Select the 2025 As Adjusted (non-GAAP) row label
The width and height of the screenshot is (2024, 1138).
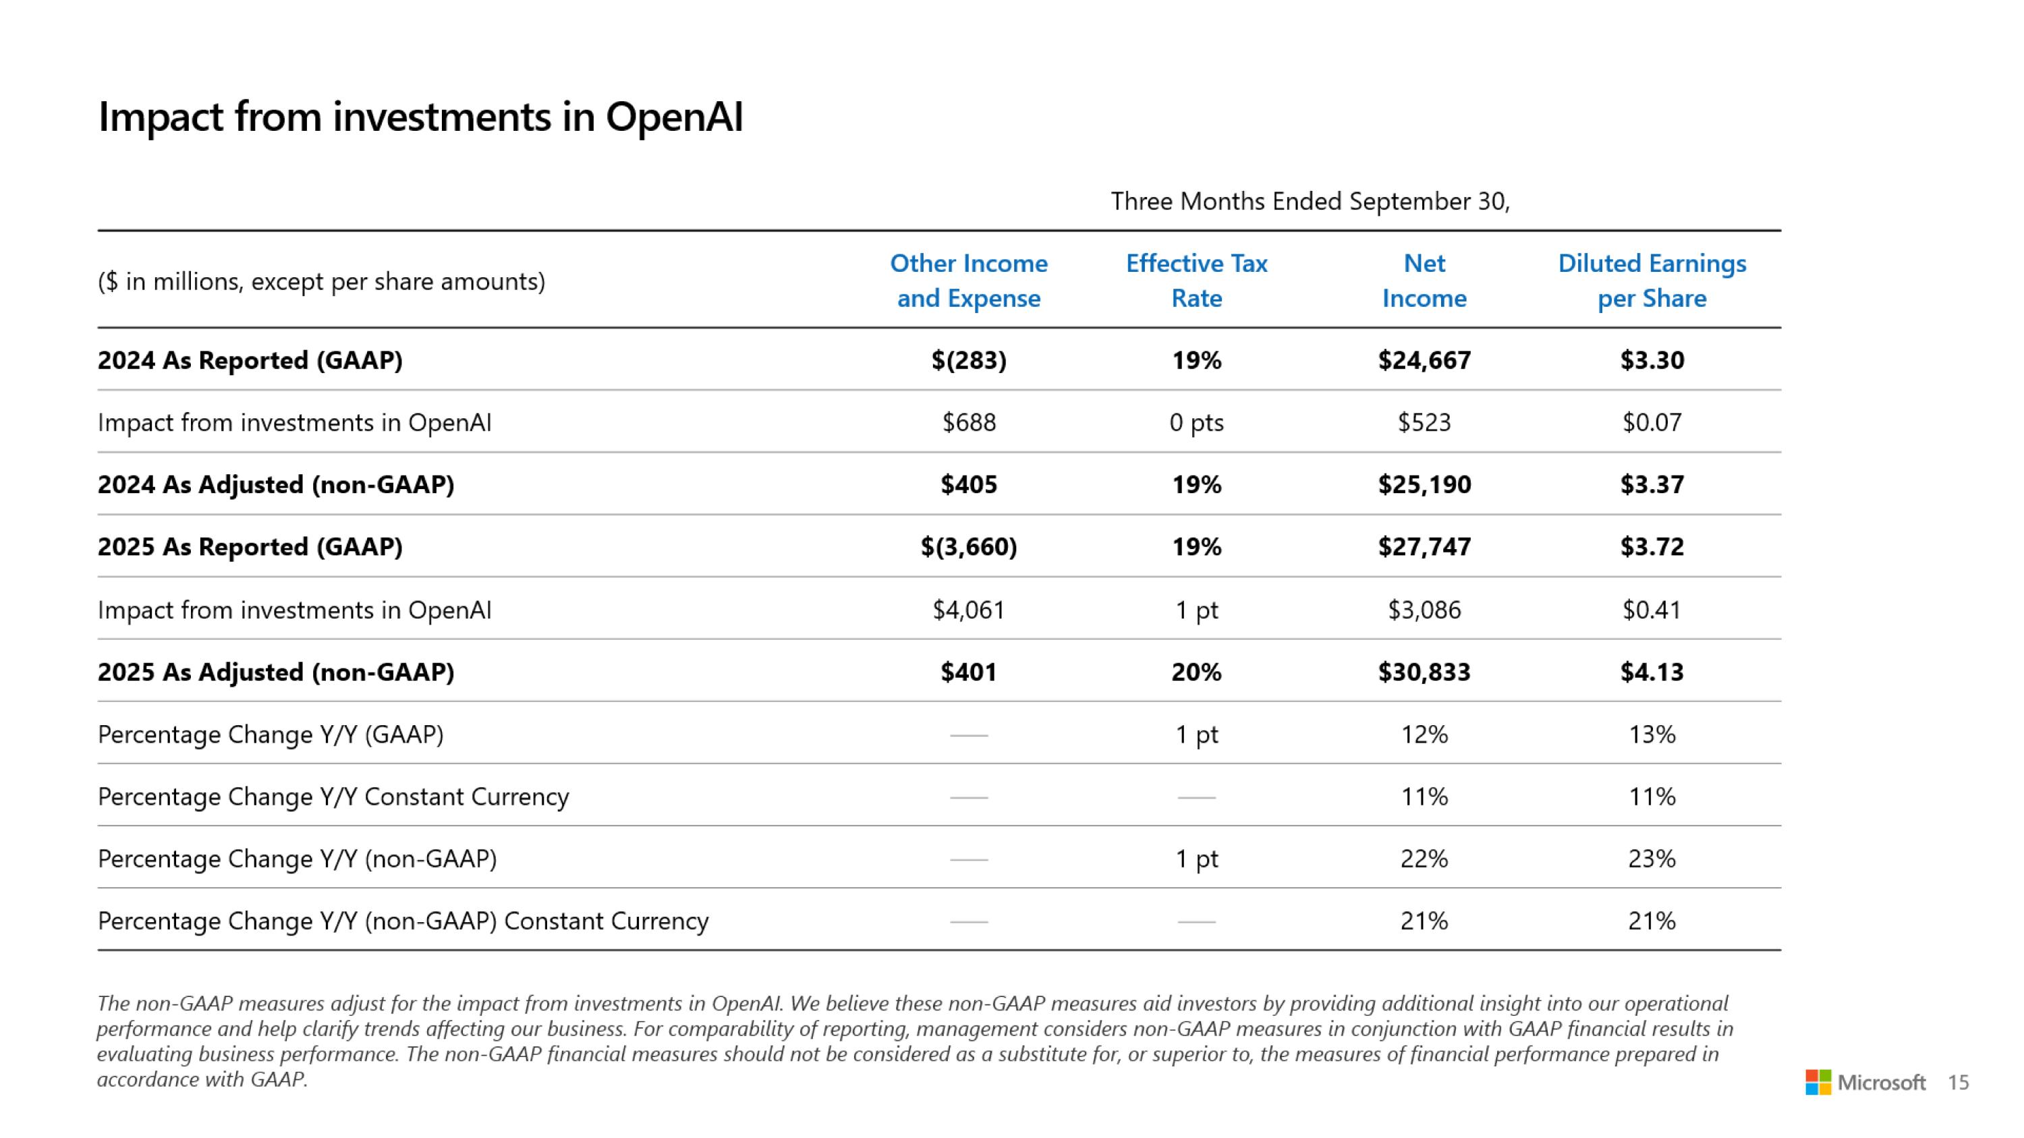tap(276, 671)
